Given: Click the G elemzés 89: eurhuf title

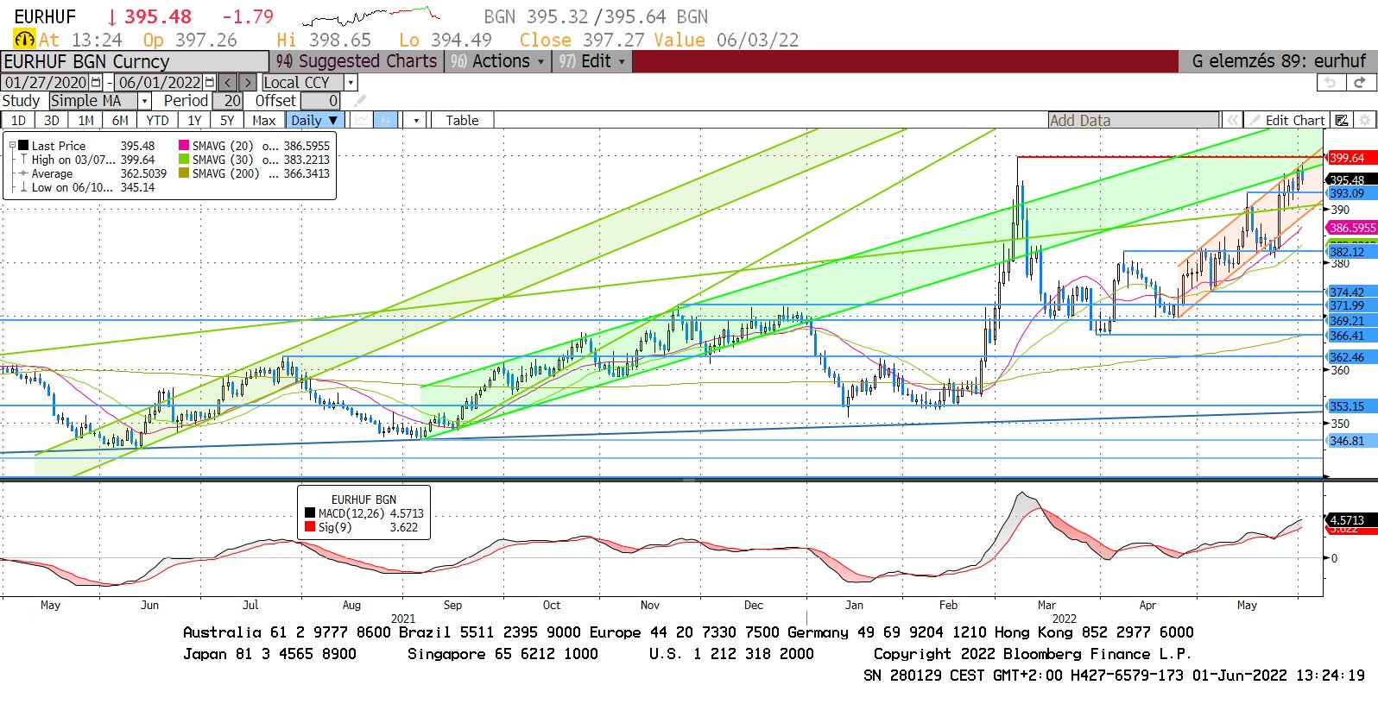Looking at the screenshot, I should point(1279,61).
